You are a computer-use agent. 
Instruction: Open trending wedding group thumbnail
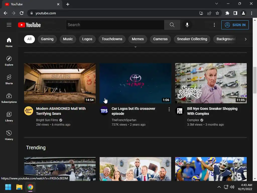click(135, 169)
